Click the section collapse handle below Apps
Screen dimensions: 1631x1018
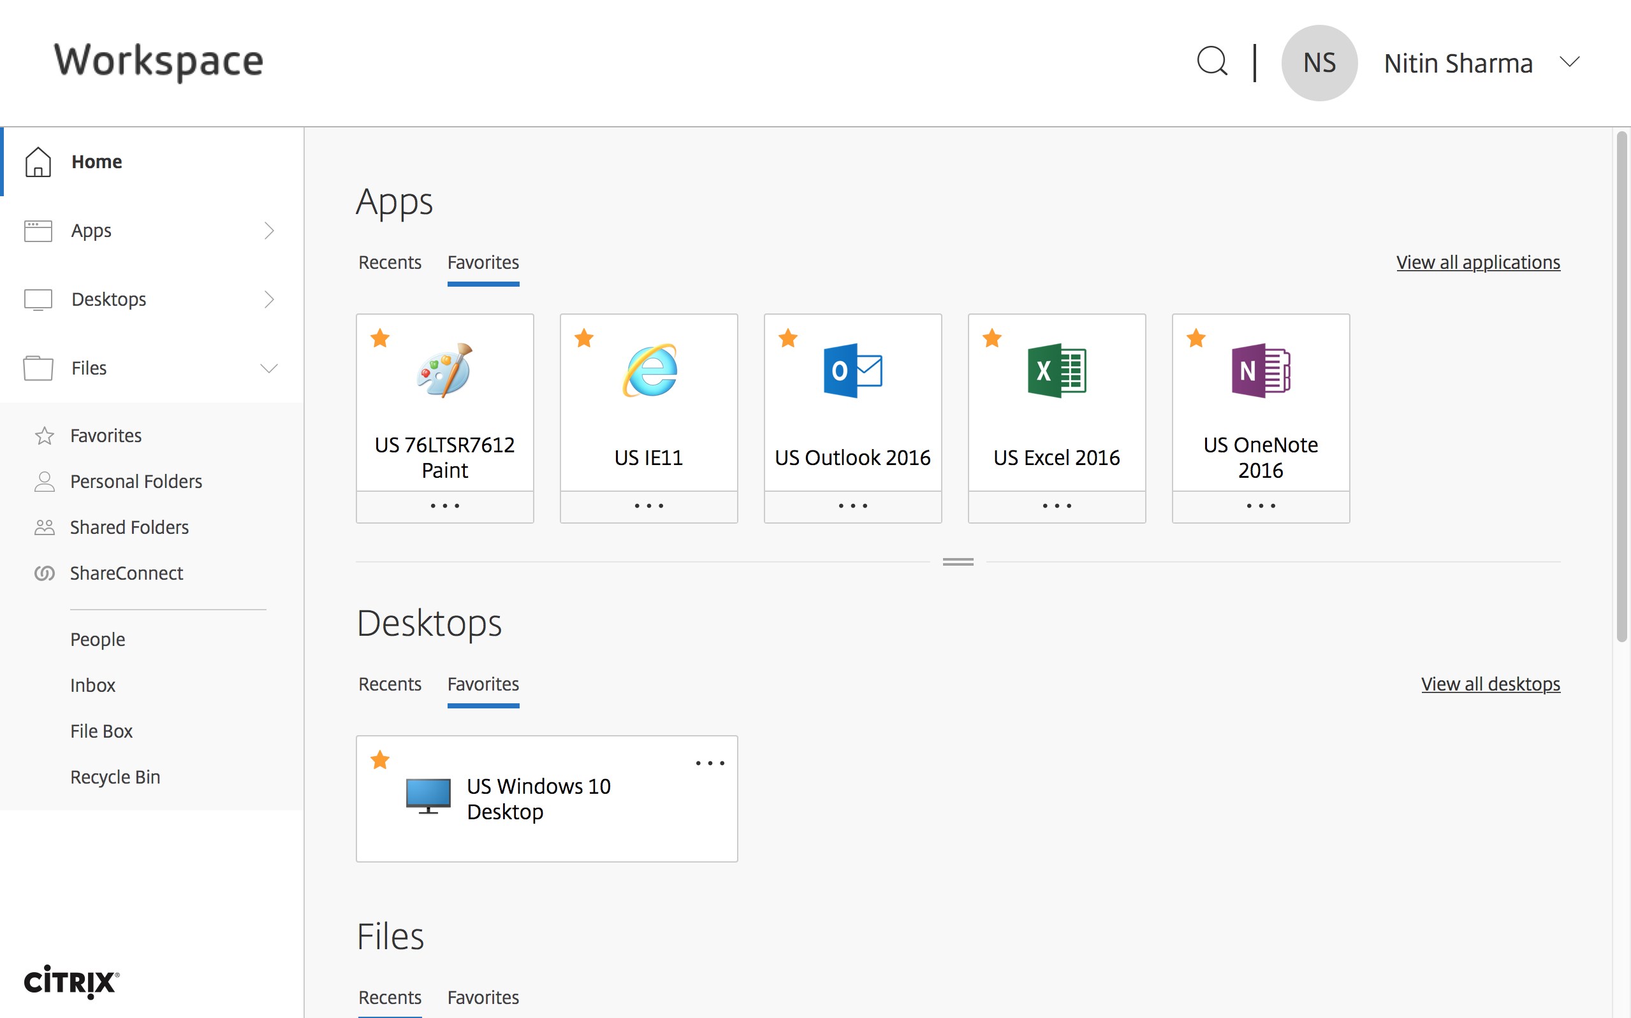click(958, 561)
